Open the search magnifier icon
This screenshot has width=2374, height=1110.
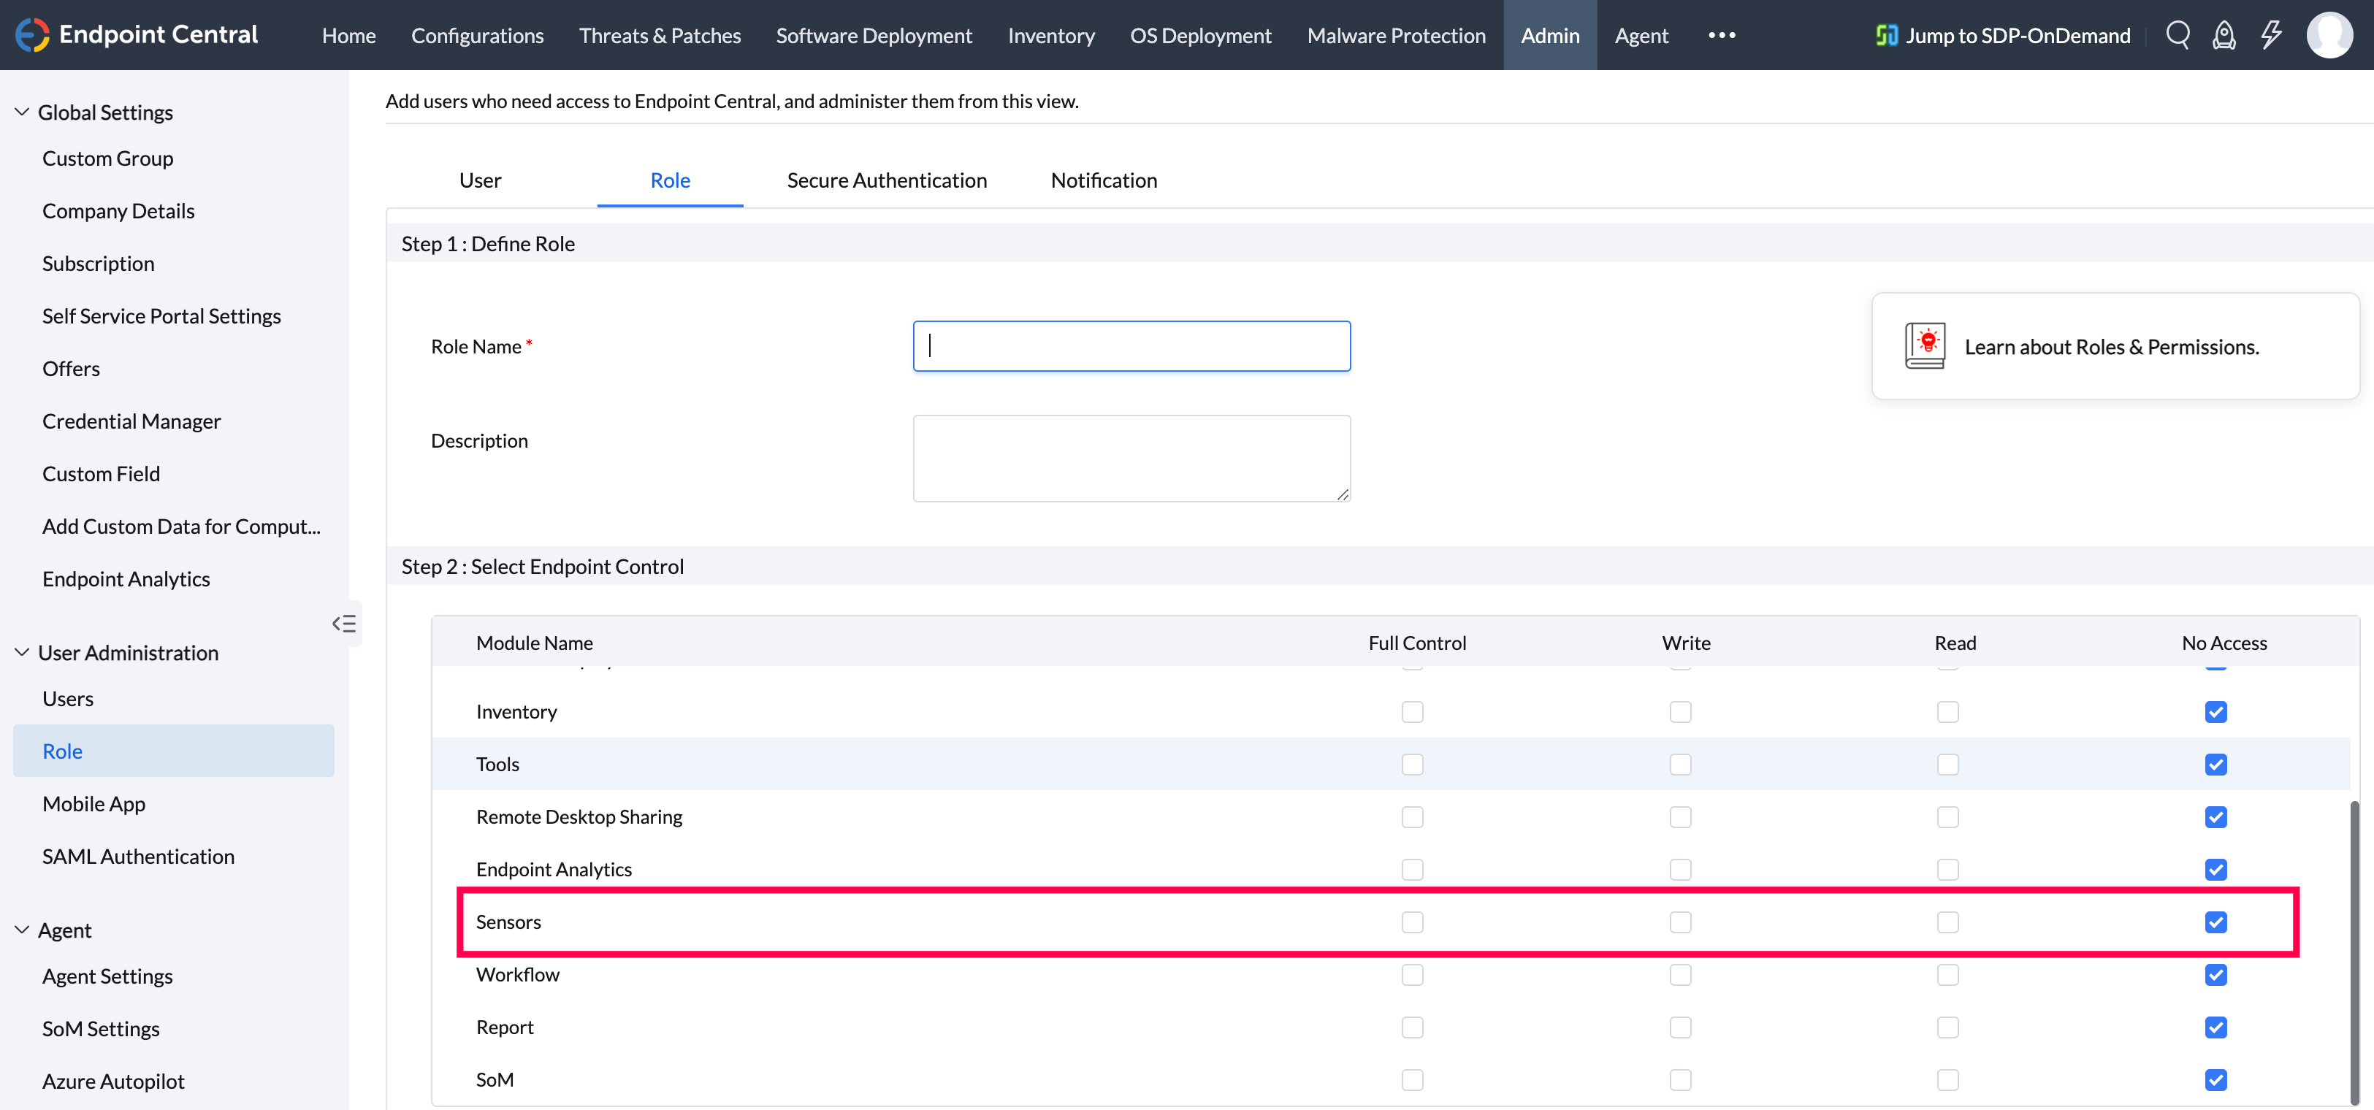coord(2177,35)
